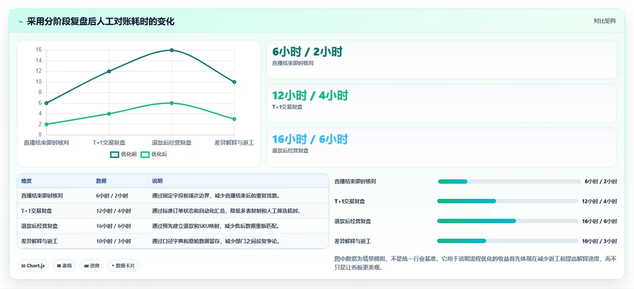Toggle the 优化后 legend series in chart
Screen dimensions: 634x289
pyautogui.click(x=154, y=154)
